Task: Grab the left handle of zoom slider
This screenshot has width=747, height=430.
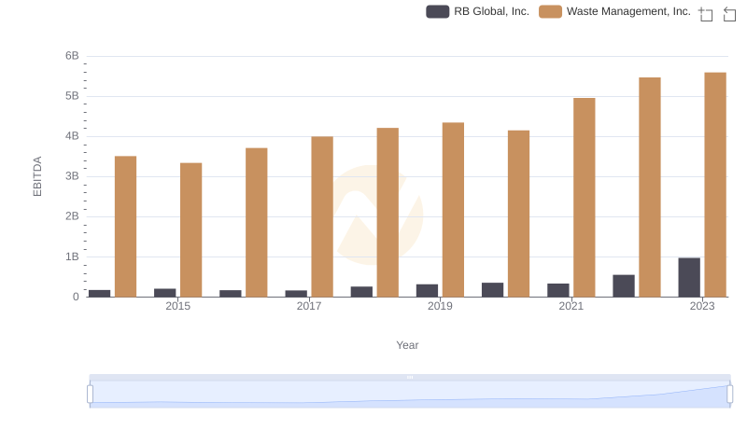Action: (90, 395)
